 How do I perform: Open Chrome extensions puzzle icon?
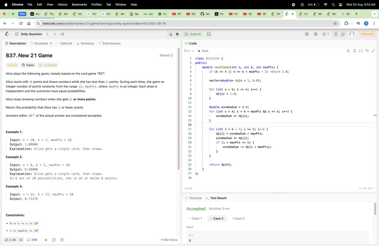click(x=346, y=23)
